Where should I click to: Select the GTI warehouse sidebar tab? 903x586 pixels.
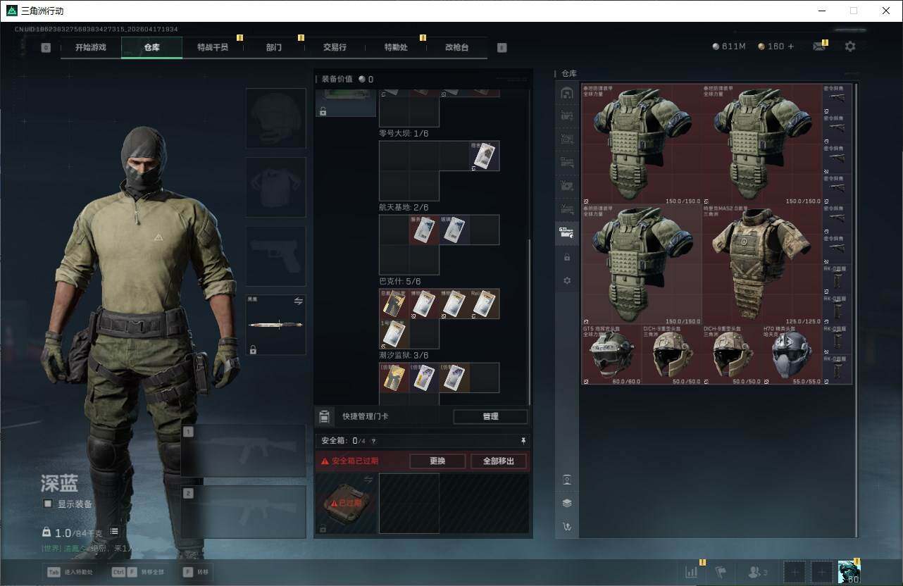pos(566,233)
